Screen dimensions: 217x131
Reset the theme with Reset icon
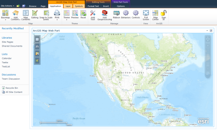pos(83,14)
